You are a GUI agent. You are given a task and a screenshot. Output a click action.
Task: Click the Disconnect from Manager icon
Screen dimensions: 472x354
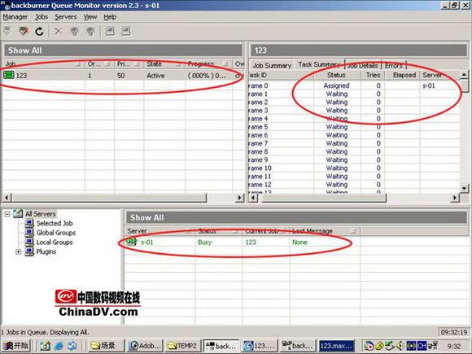[24, 31]
